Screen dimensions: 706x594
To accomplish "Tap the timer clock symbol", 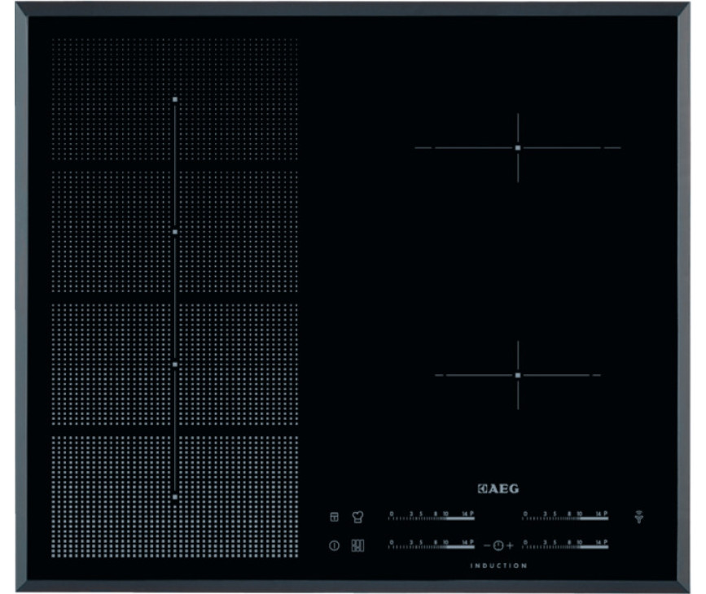I will pyautogui.click(x=498, y=545).
